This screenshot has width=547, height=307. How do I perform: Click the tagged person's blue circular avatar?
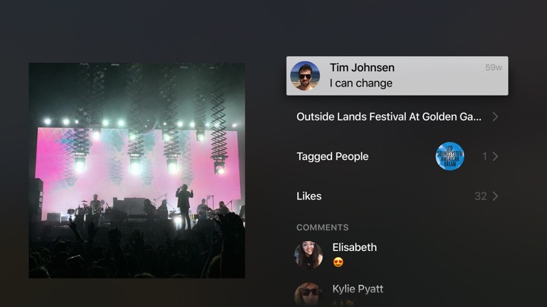click(x=450, y=156)
